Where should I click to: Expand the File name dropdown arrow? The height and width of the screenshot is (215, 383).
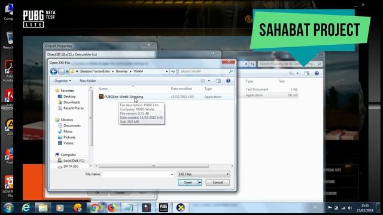172,174
